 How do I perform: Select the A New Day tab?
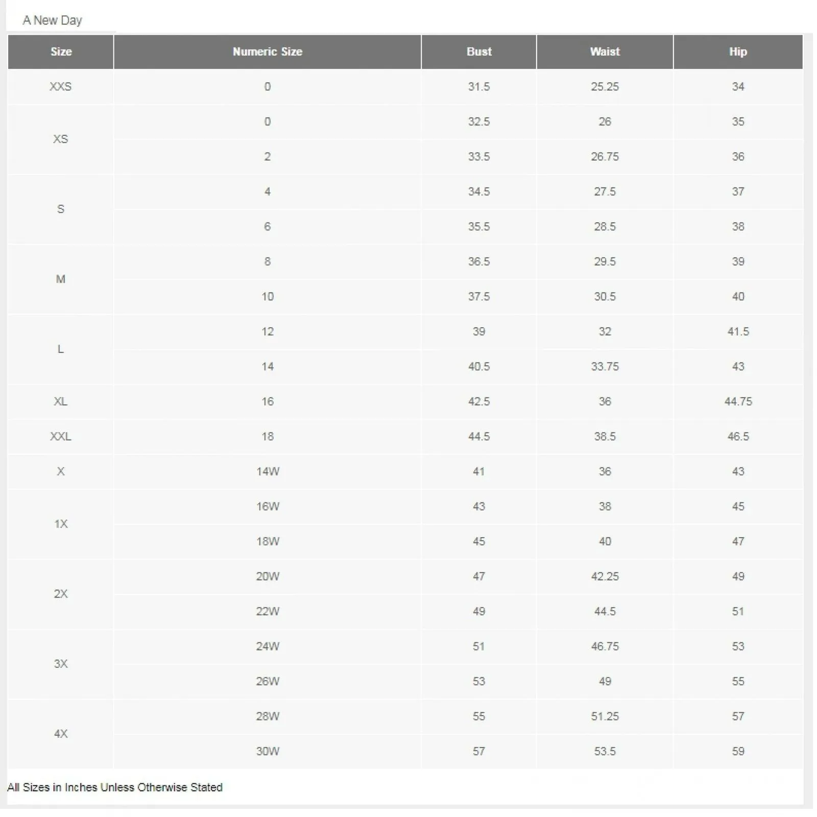[x=52, y=20]
